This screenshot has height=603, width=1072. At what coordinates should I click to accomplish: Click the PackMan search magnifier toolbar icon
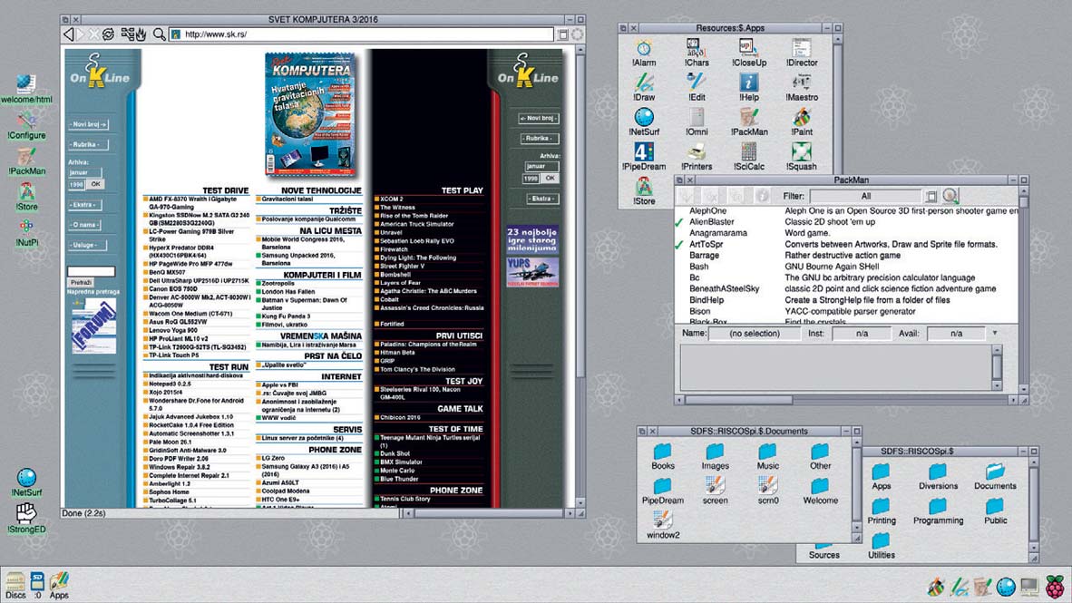click(x=950, y=196)
